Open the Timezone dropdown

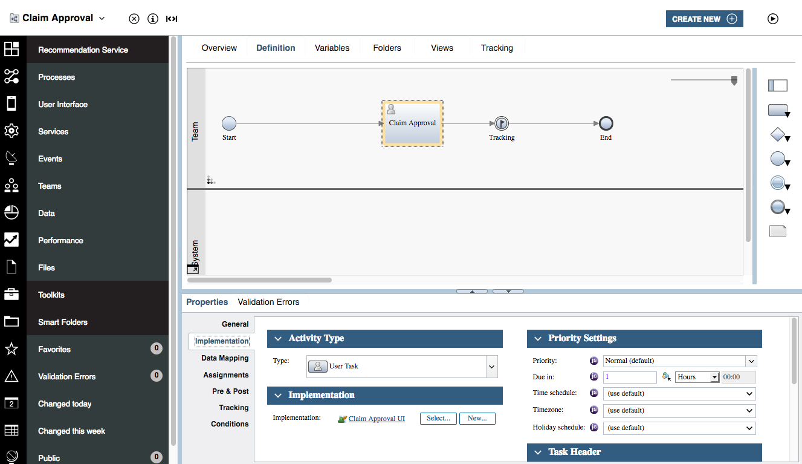pos(680,411)
